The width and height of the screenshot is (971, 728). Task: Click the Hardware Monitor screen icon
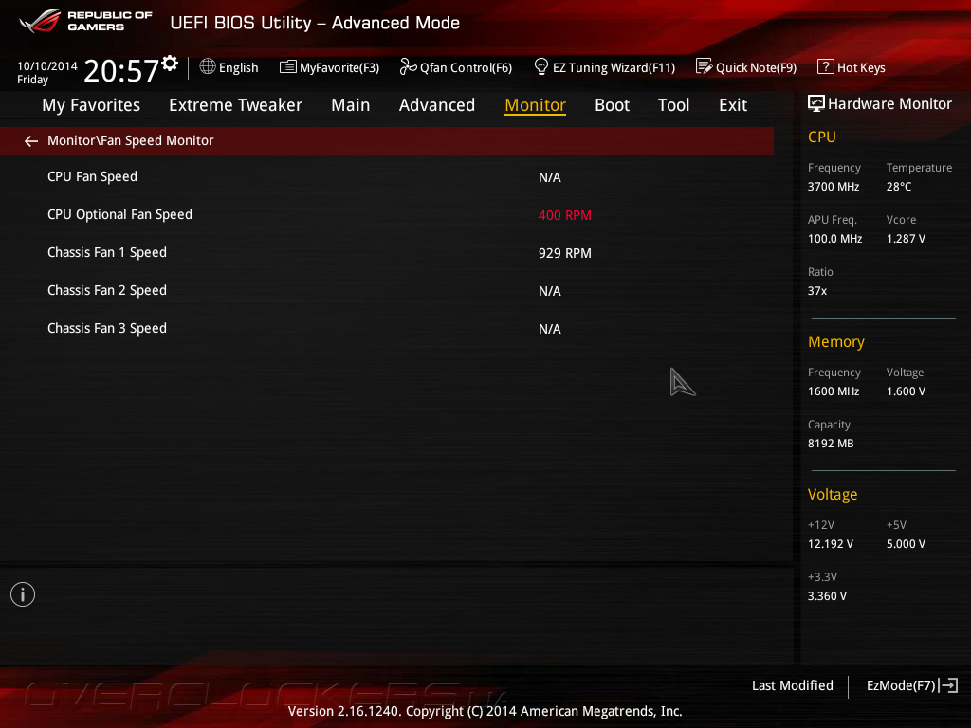(816, 104)
